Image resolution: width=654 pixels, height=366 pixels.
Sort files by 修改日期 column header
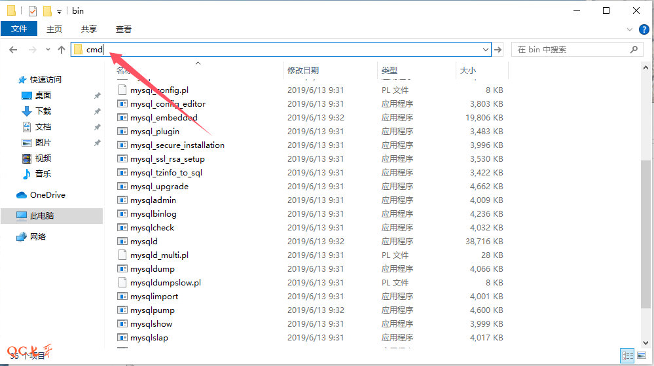coord(303,70)
